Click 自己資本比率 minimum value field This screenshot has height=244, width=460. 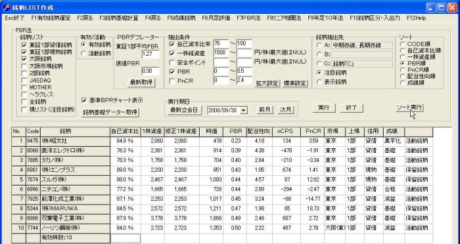pos(221,44)
